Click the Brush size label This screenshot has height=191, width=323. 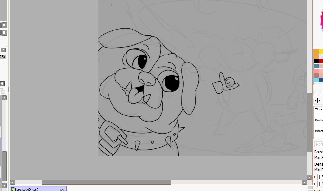319,152
